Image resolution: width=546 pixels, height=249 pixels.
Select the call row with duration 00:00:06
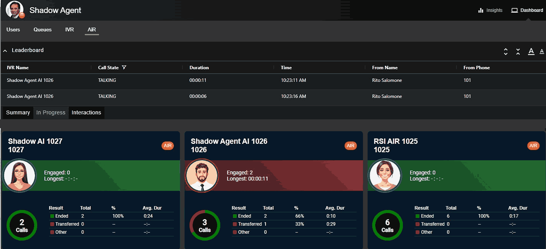[x=198, y=96]
